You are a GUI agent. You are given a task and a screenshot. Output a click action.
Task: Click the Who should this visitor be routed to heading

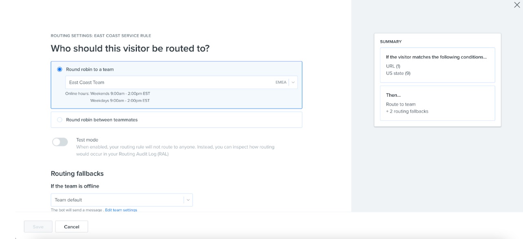coord(130,48)
